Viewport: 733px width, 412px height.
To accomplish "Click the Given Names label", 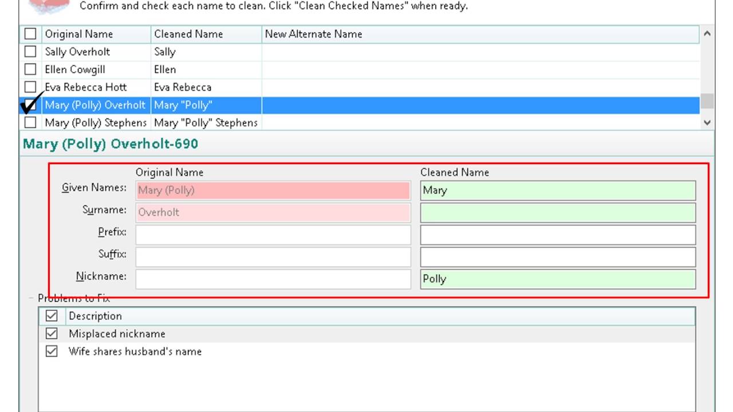I will pyautogui.click(x=94, y=188).
